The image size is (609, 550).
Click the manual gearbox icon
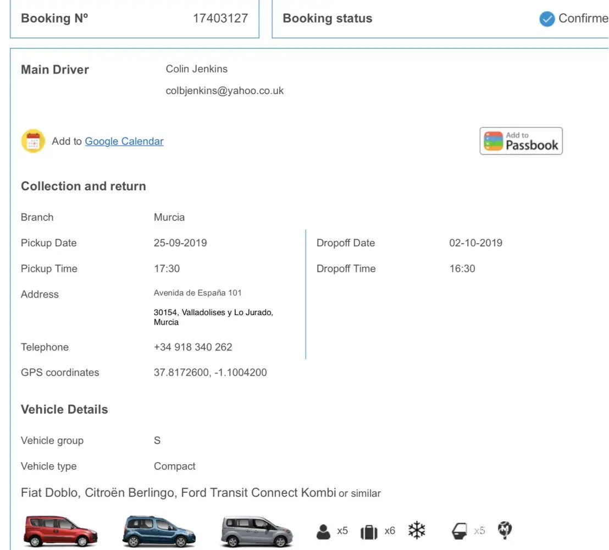[505, 530]
